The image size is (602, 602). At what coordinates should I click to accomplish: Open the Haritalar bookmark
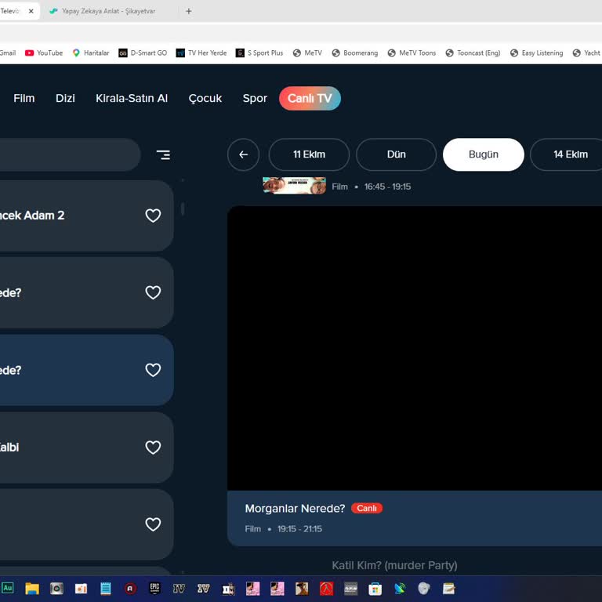click(91, 53)
